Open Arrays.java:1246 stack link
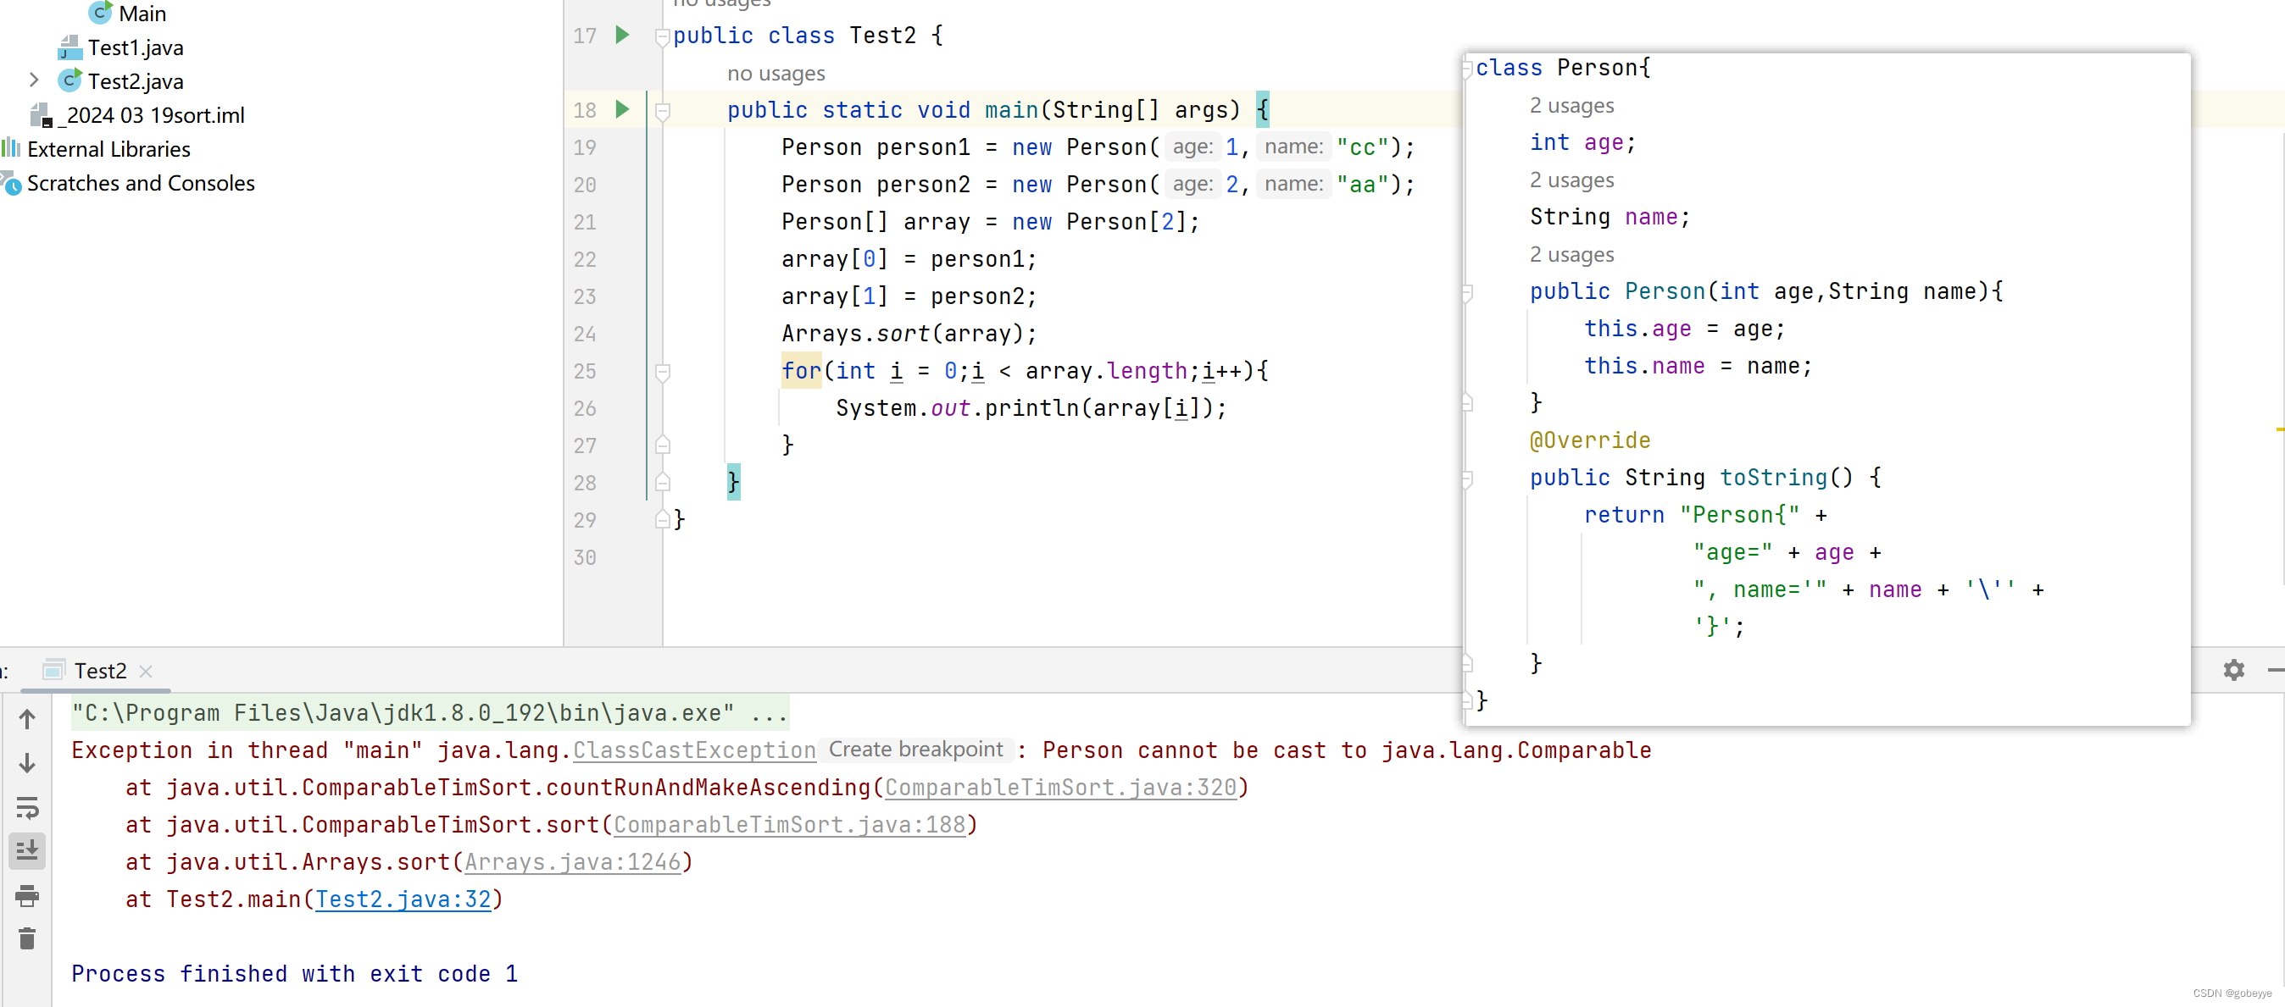 click(x=573, y=861)
